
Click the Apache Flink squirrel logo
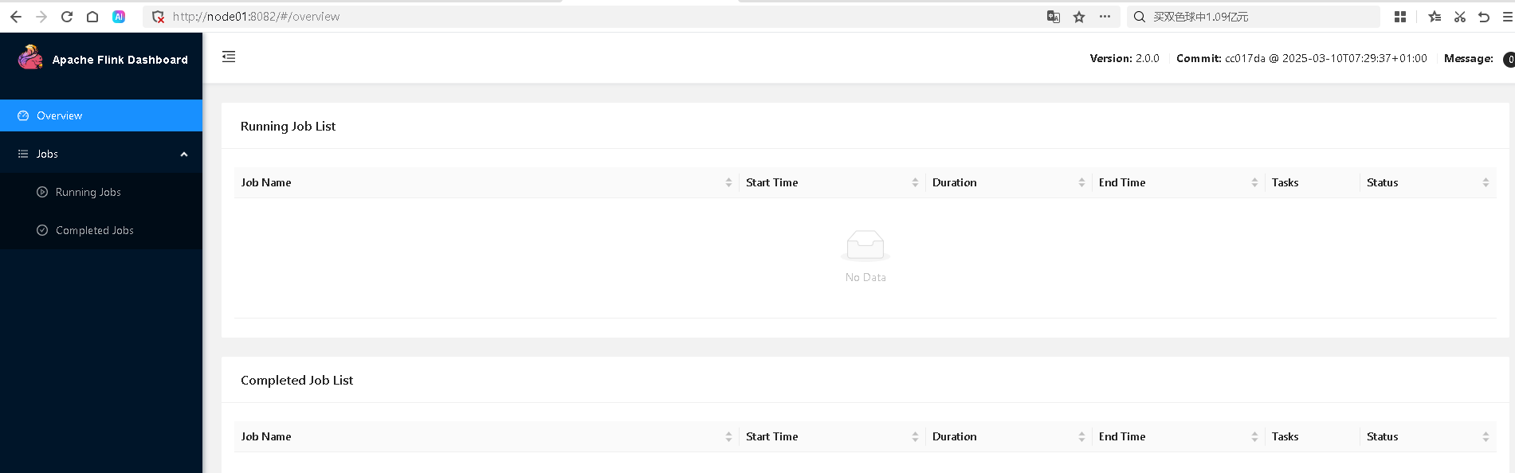click(29, 57)
